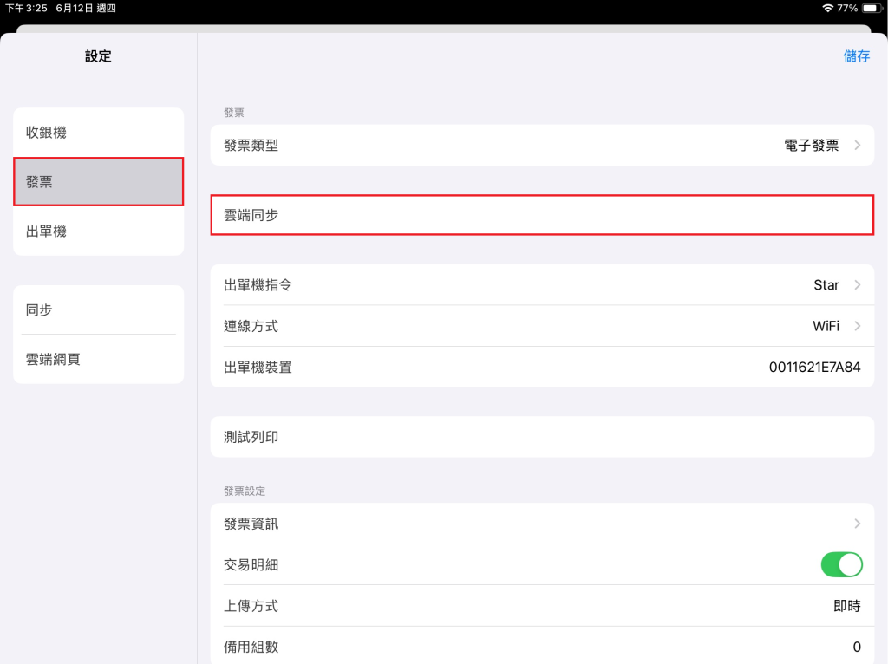Tap the 77% battery percentage
The width and height of the screenshot is (888, 664).
tap(847, 8)
